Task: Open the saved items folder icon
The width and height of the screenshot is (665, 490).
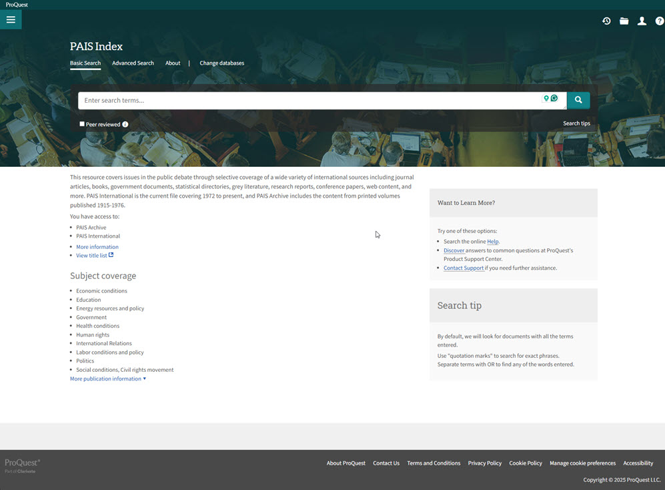Action: (x=624, y=21)
